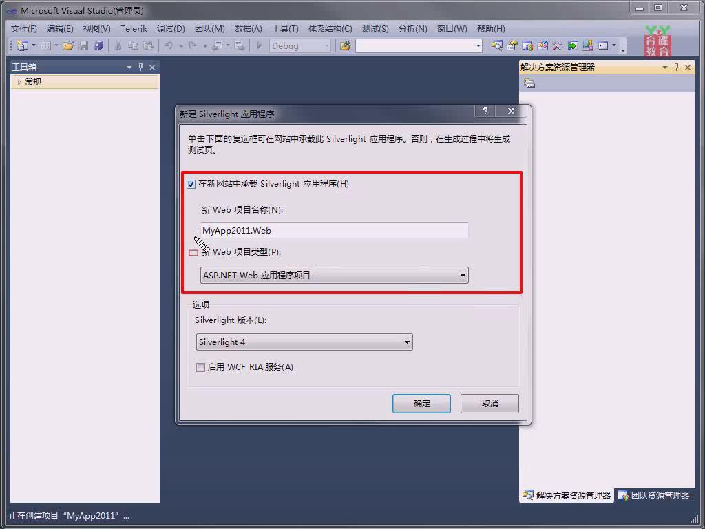Click the toolbar icon showing a form with checkmark
The width and height of the screenshot is (705, 529).
point(543,45)
